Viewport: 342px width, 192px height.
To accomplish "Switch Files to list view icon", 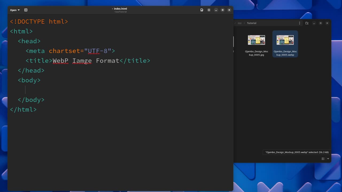I will (x=323, y=159).
